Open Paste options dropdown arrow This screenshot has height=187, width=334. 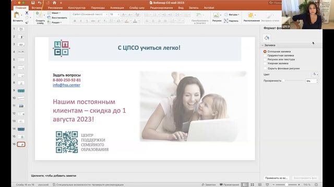pos(21,15)
